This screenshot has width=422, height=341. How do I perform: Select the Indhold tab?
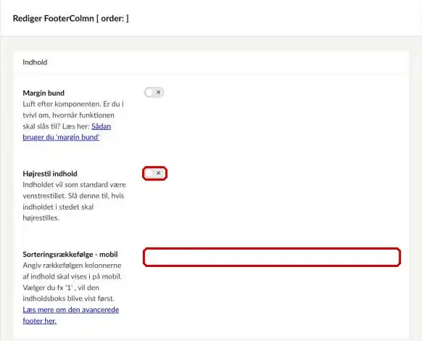tap(35, 62)
